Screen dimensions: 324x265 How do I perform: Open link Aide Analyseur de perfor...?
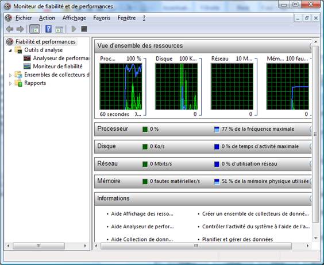coord(142,227)
